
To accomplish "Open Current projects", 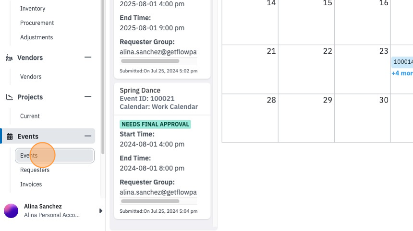I will coord(30,116).
